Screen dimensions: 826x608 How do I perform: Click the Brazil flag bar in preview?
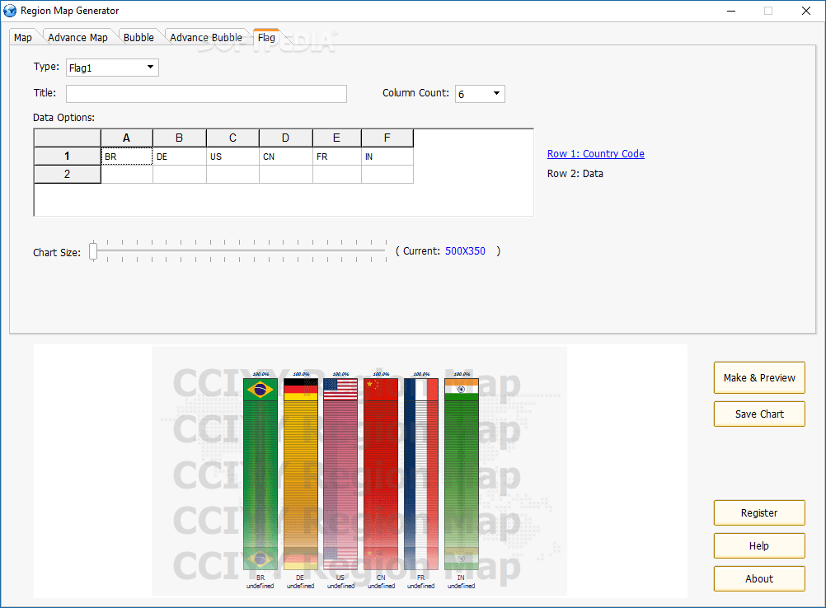coord(260,474)
